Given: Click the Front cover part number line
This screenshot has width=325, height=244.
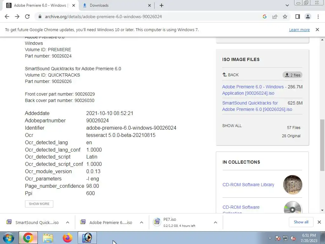Looking at the screenshot, I should point(60,94).
